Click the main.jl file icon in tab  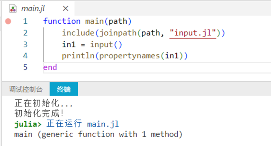click(x=13, y=8)
